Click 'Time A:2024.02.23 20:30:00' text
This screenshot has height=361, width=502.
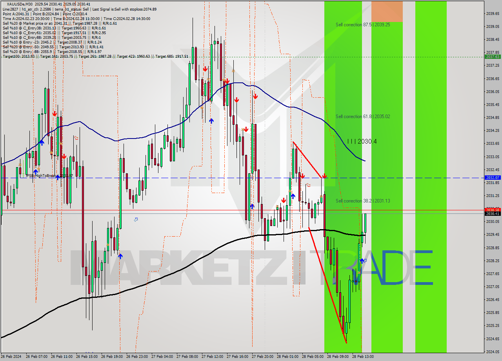click(26, 19)
